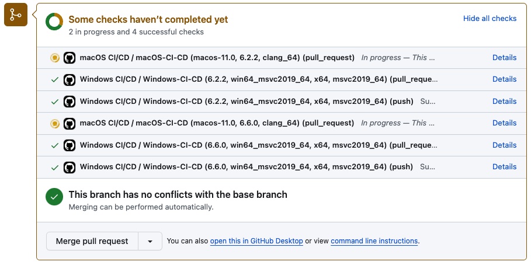Click the green no-conflicts check circle
Viewport: 531px width, 265px height.
54,197
